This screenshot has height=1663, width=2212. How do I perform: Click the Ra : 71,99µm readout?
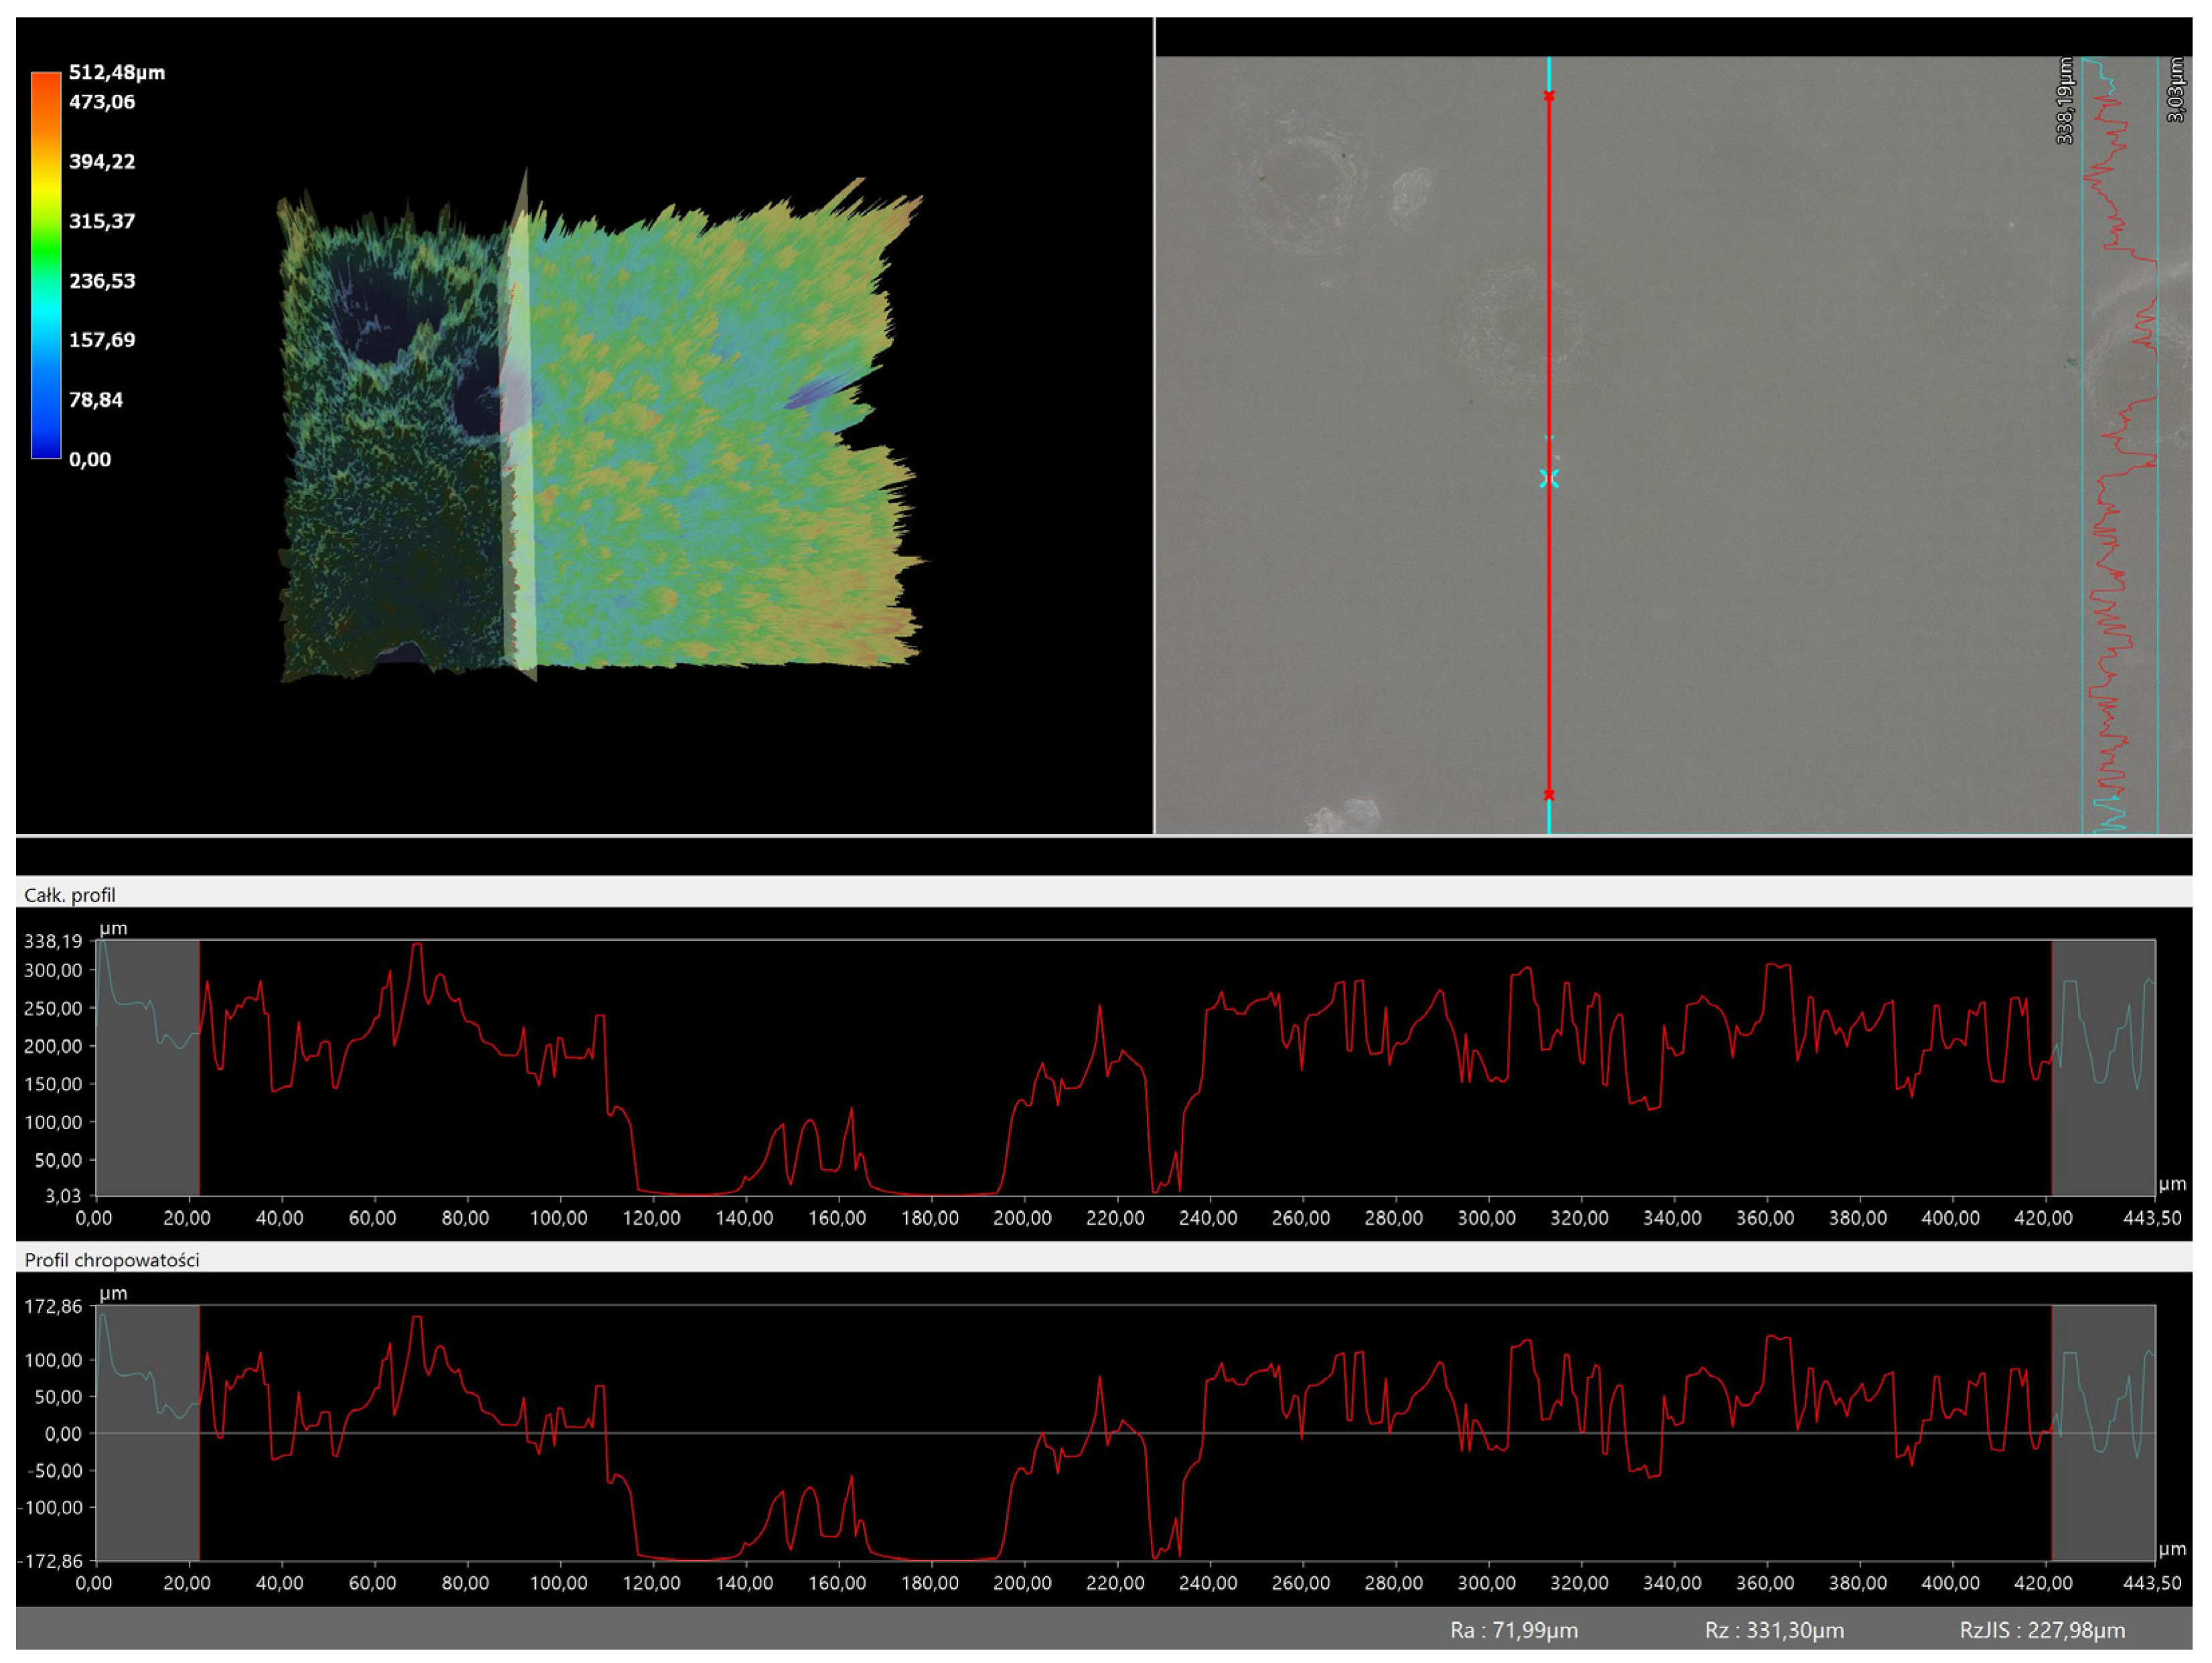coord(1514,1630)
